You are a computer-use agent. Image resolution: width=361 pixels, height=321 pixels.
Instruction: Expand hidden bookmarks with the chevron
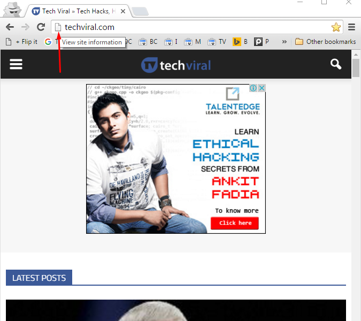[x=285, y=42]
